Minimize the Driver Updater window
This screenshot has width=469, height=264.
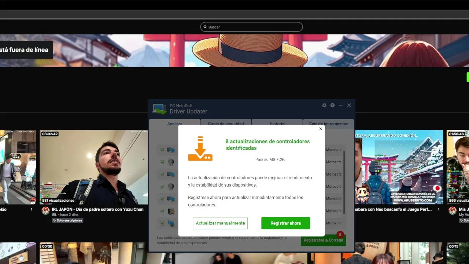[x=341, y=105]
